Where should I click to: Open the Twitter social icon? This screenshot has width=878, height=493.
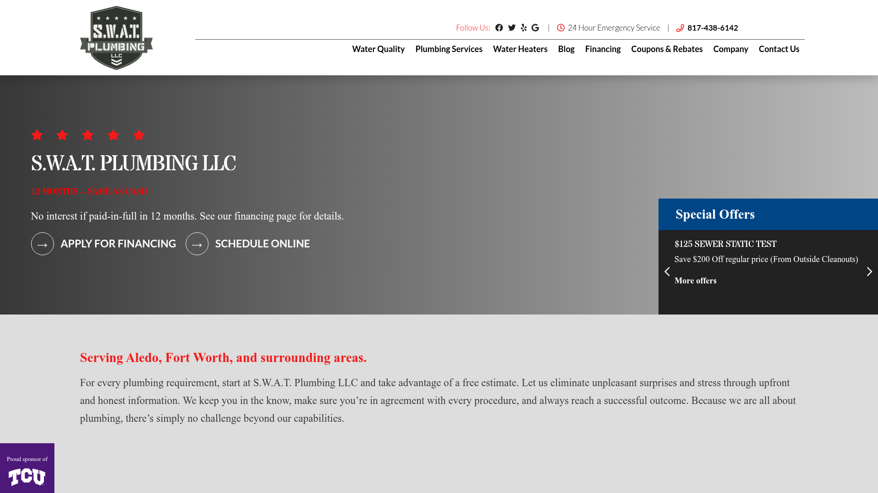[512, 28]
